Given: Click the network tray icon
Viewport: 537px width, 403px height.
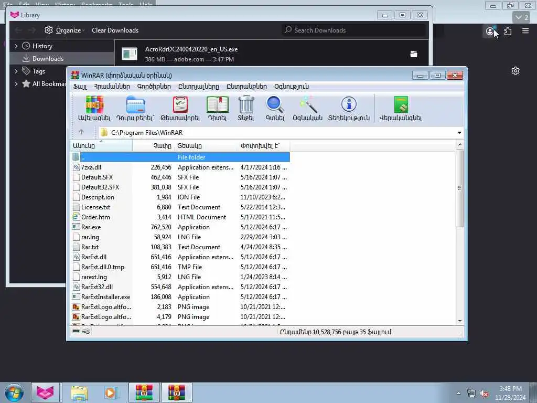Looking at the screenshot, I should point(471,394).
